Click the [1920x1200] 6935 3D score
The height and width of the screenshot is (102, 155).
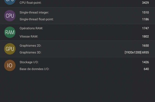pos(137,52)
